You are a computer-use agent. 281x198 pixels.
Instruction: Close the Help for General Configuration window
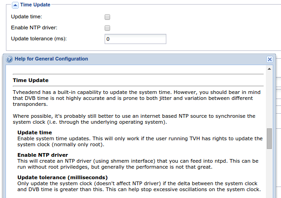pyautogui.click(x=270, y=59)
